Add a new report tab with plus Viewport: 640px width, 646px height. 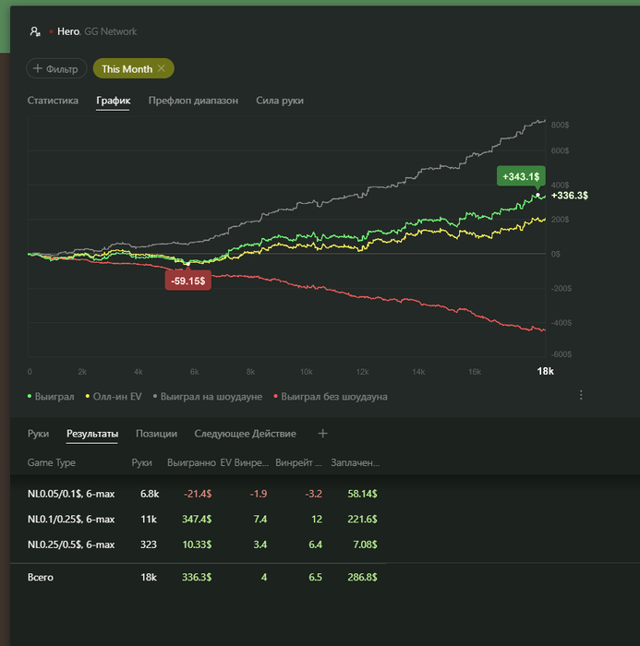click(323, 434)
